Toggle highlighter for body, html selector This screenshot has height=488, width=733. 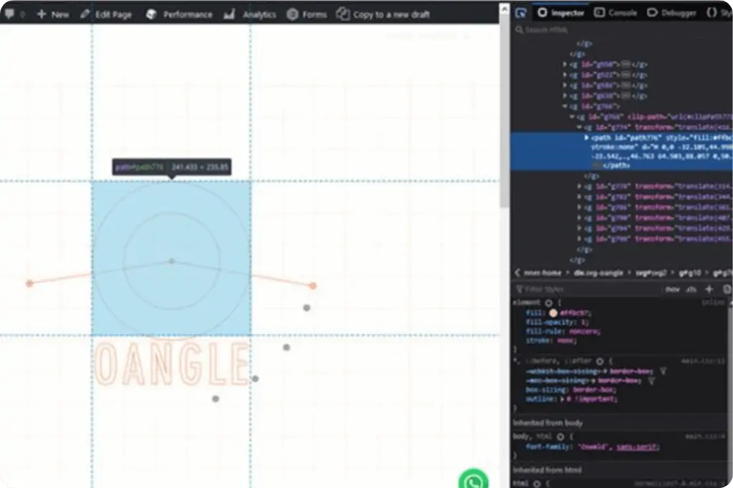560,436
